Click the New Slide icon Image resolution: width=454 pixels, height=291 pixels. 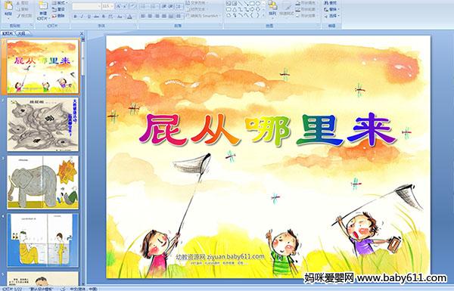click(43, 6)
